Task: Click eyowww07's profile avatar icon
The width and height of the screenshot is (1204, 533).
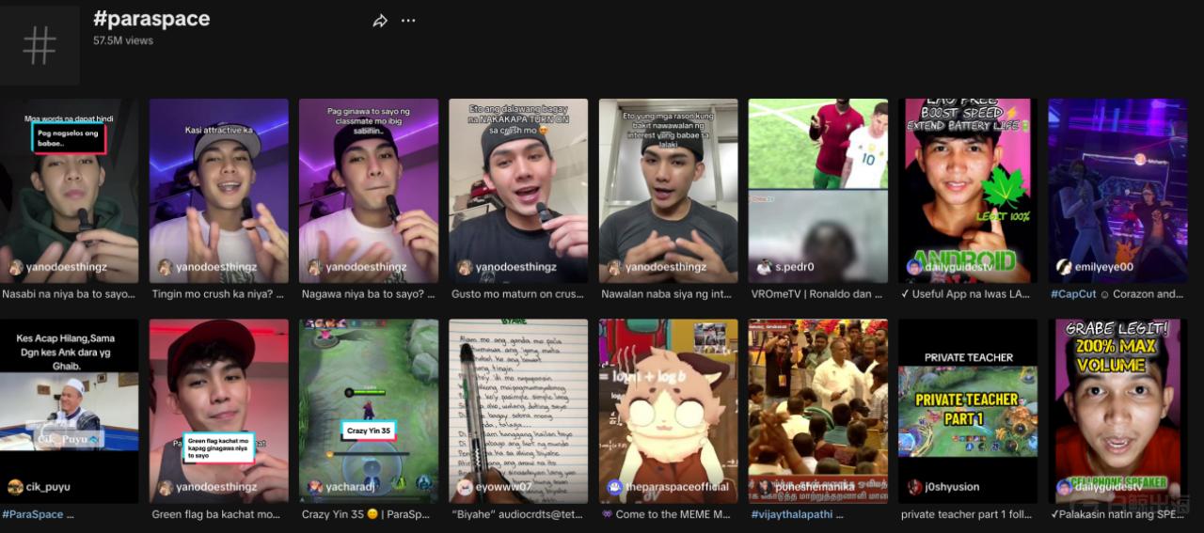Action: click(465, 487)
